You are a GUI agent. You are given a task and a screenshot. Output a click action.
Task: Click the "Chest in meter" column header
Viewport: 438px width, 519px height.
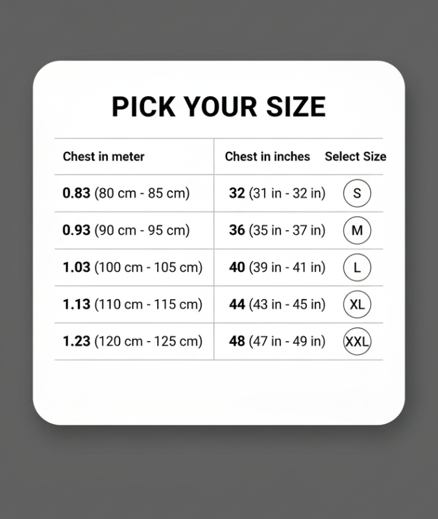[x=104, y=156]
